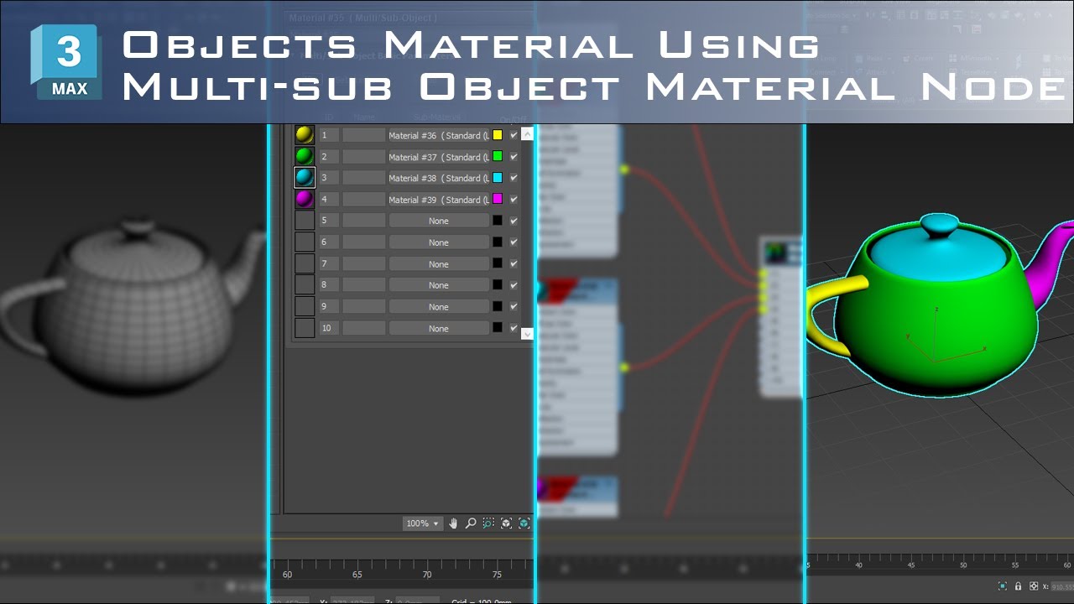Select the cyan material sample sphere for ID 3
1074x604 pixels.
pos(305,178)
